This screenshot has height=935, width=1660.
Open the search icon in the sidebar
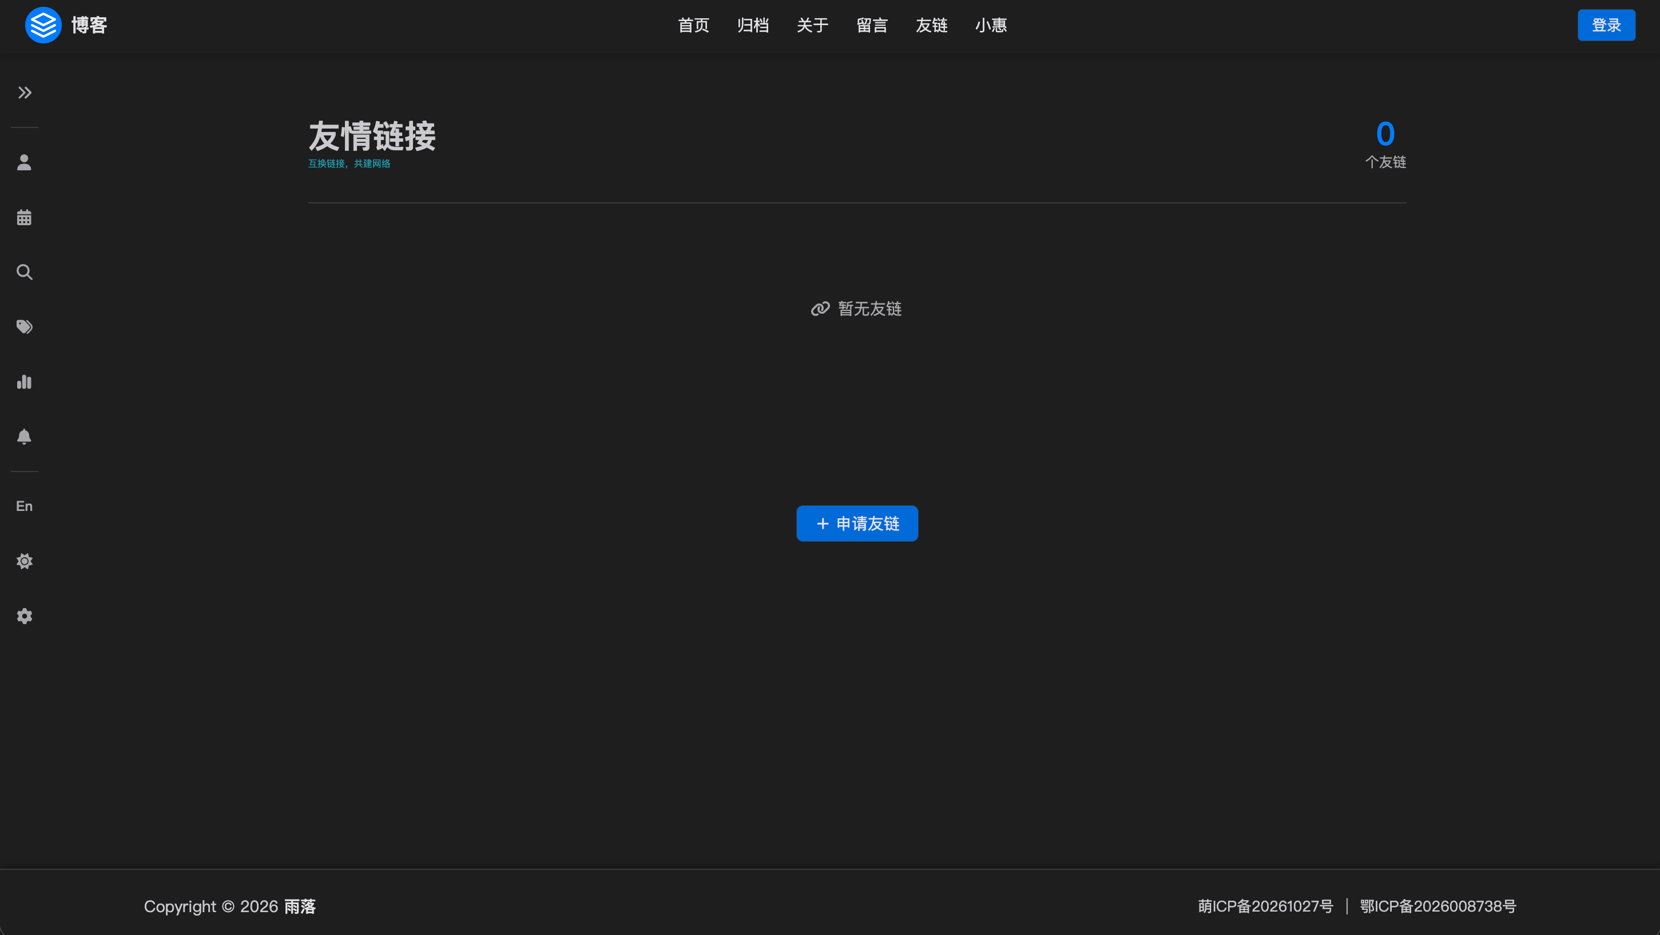point(25,271)
